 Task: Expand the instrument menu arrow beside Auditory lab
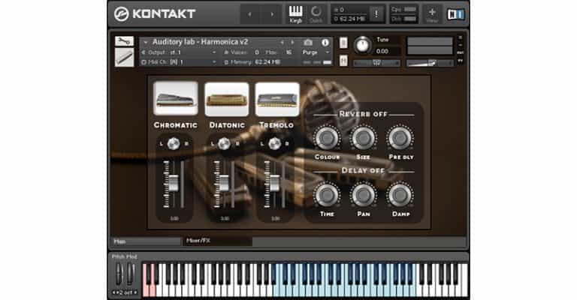pyautogui.click(x=145, y=43)
